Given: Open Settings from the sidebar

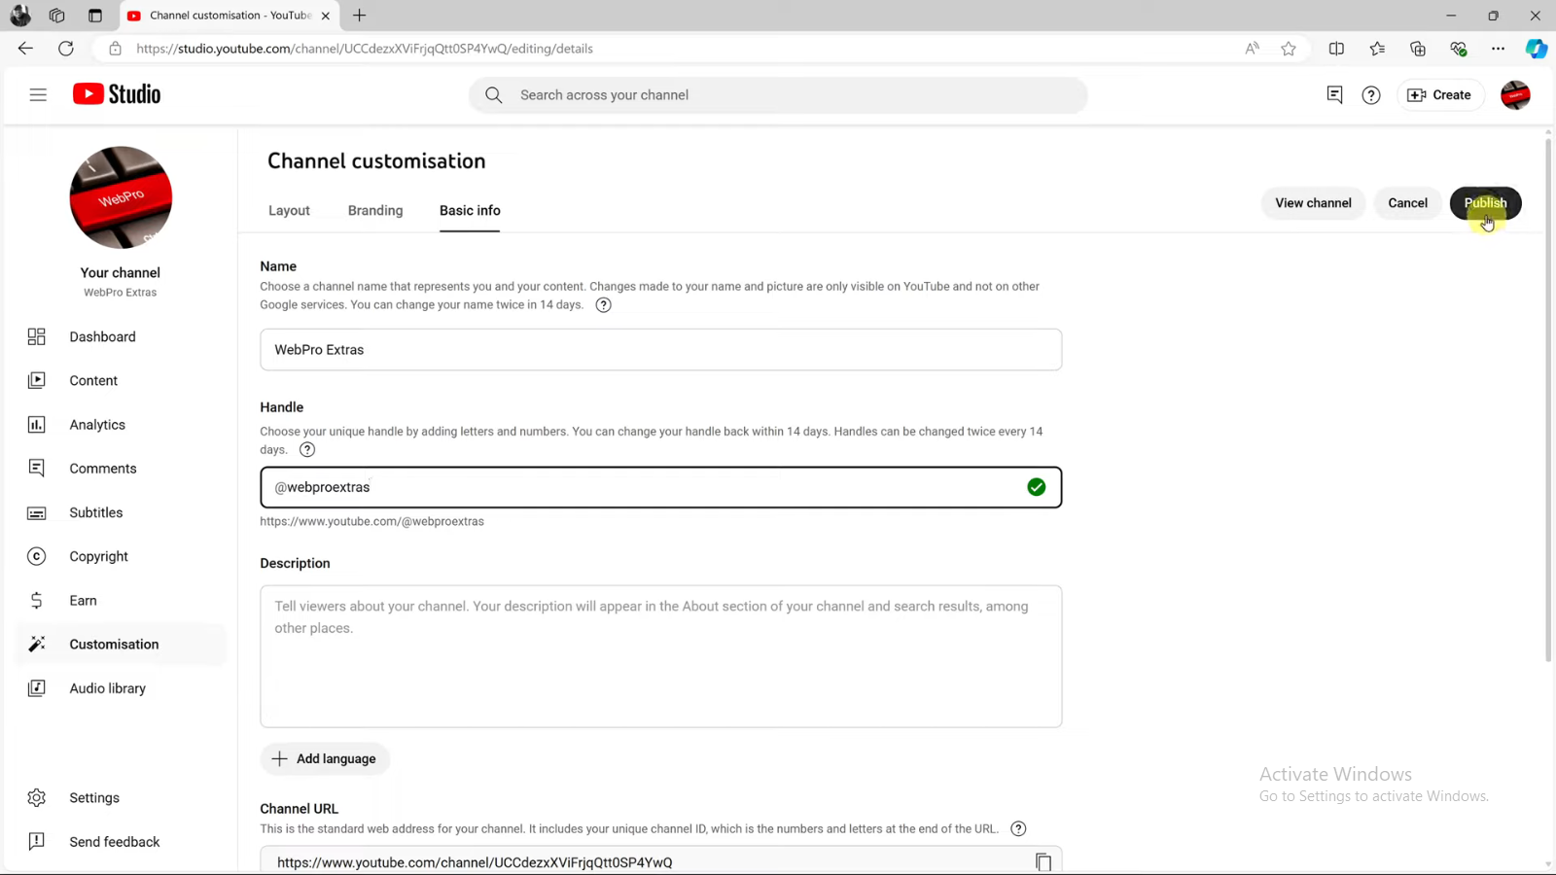Looking at the screenshot, I should point(121,798).
